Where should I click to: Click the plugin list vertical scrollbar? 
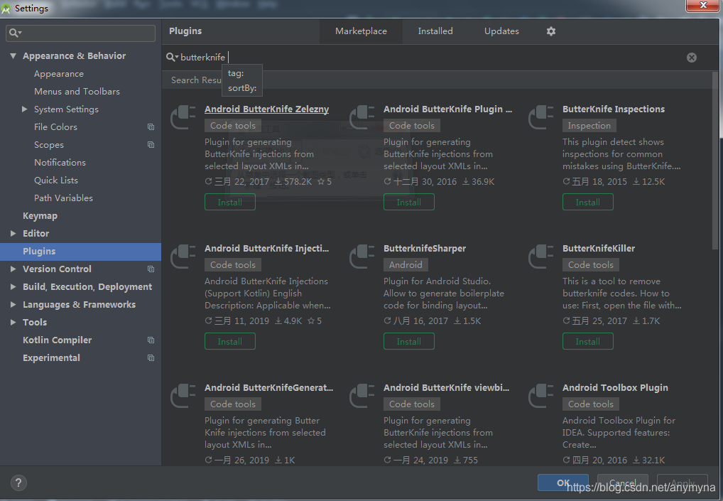[715, 161]
